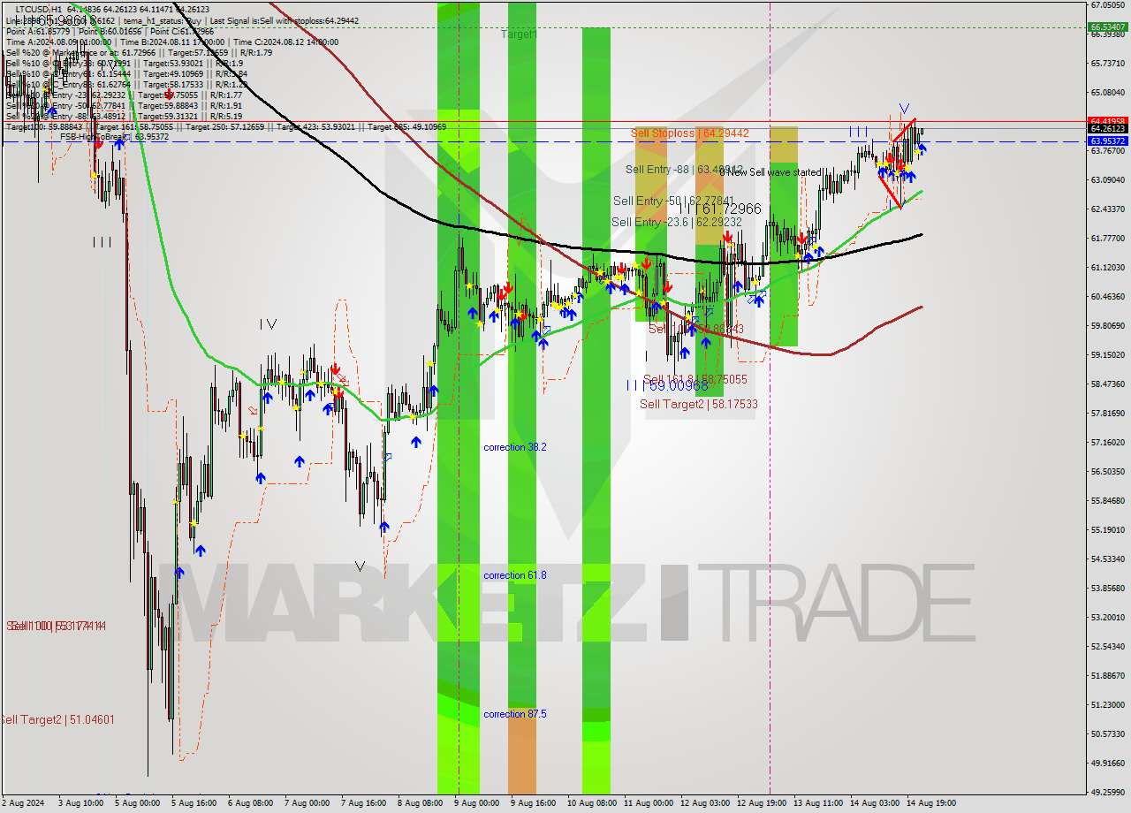Click the '14 Aug 19:00' time label
Screen dimensions: 1131x813
point(930,803)
